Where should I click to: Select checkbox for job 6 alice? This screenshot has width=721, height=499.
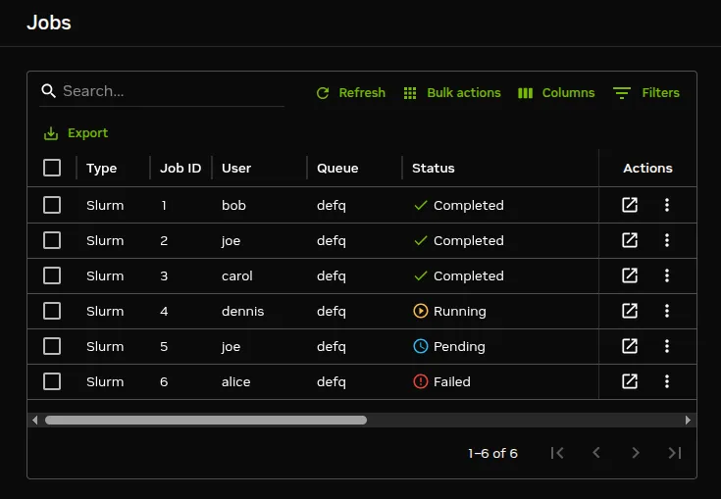[52, 381]
